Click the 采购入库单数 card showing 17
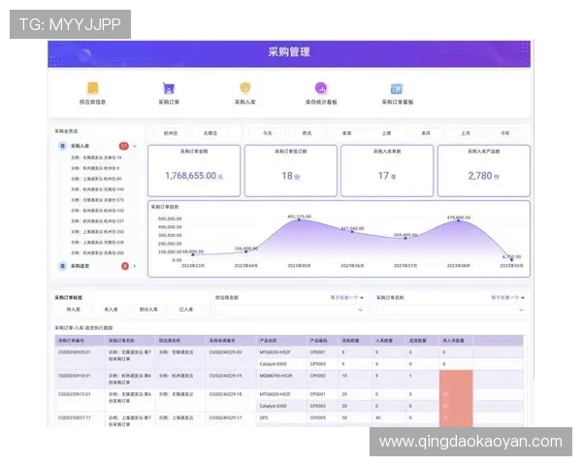 [x=387, y=171]
